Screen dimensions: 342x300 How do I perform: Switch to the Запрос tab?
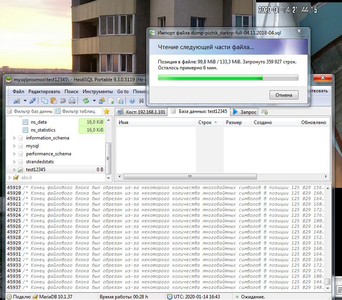245,112
